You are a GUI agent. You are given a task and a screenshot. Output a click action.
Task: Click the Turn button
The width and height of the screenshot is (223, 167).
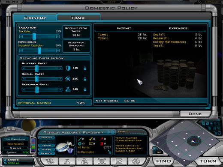pyautogui.click(x=208, y=161)
